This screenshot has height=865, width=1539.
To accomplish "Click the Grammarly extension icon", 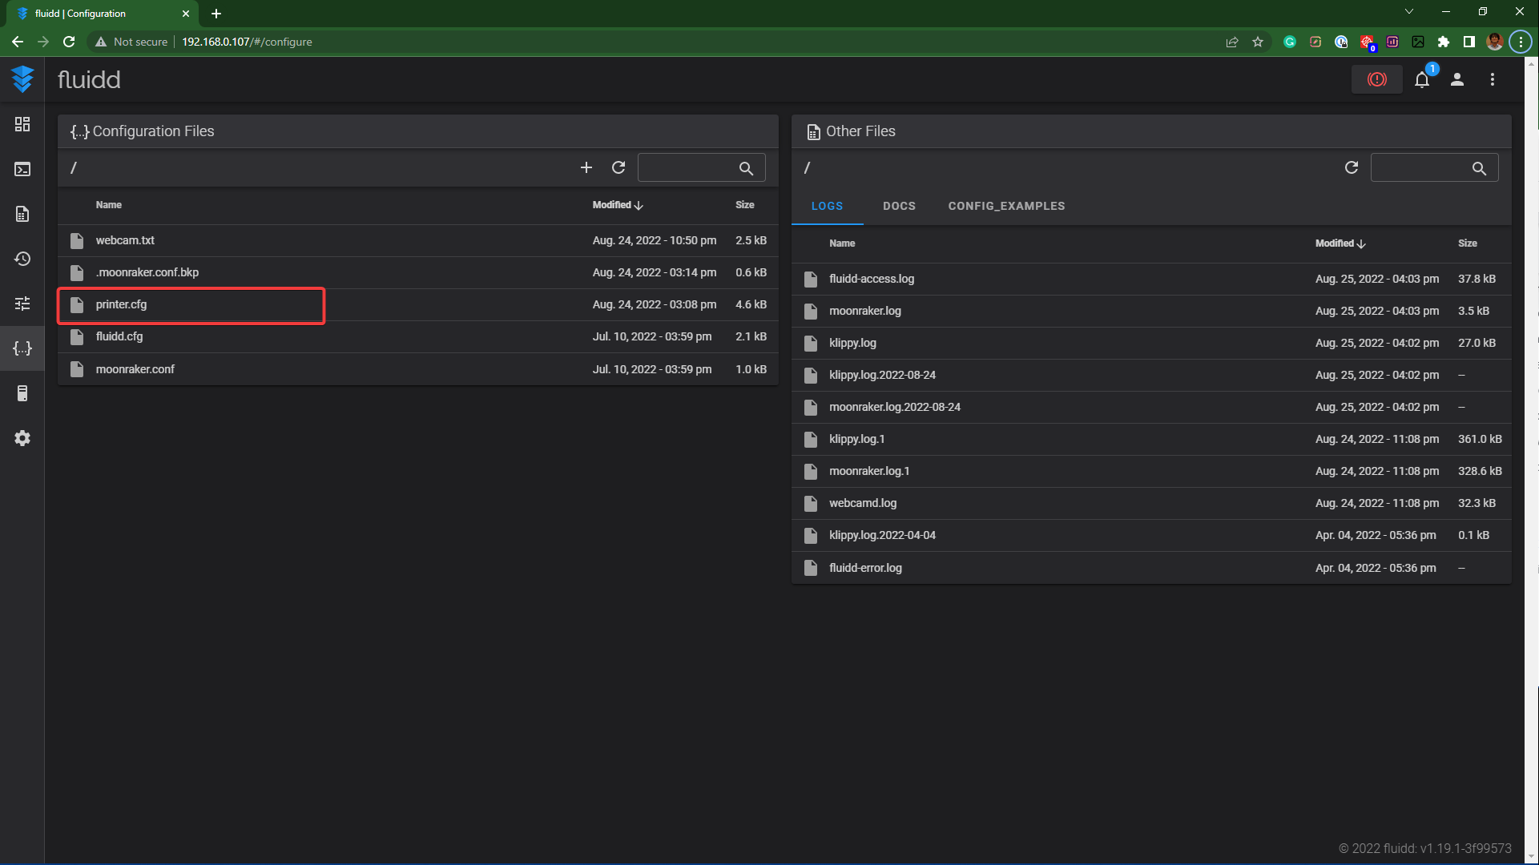I will coord(1290,42).
